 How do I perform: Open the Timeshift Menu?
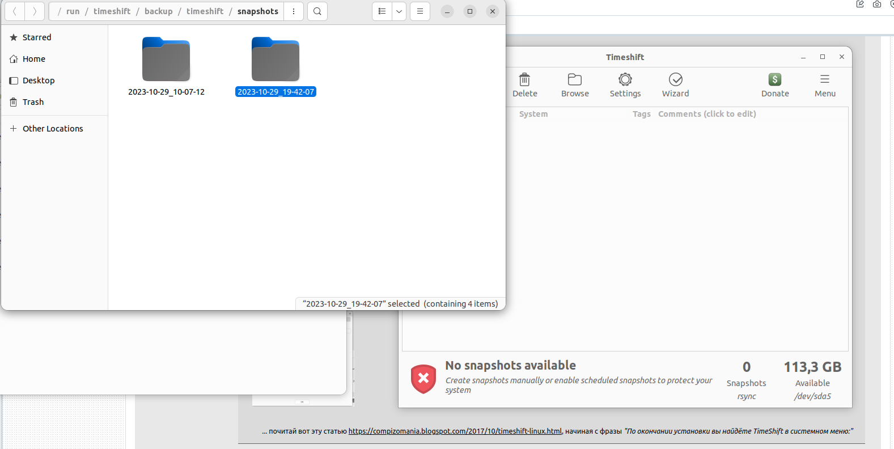point(825,86)
